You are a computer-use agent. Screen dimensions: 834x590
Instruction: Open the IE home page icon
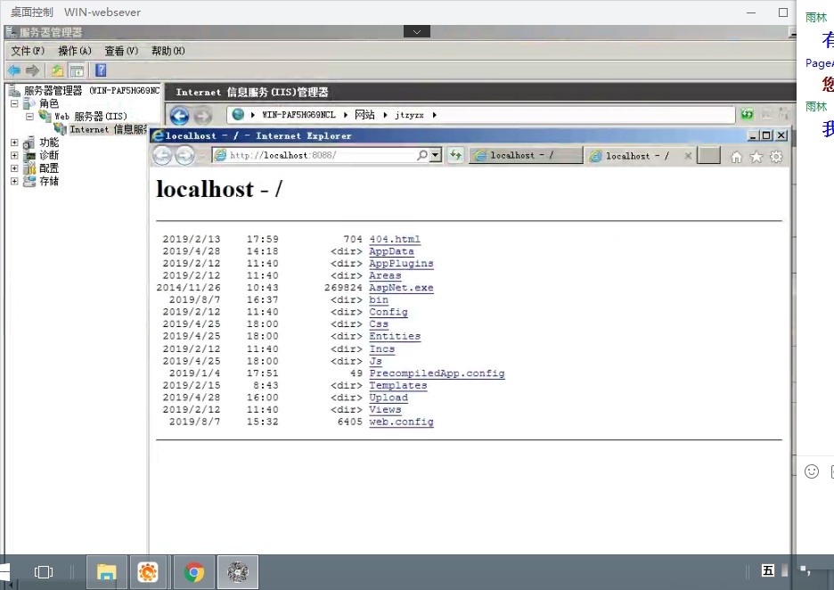tap(736, 157)
